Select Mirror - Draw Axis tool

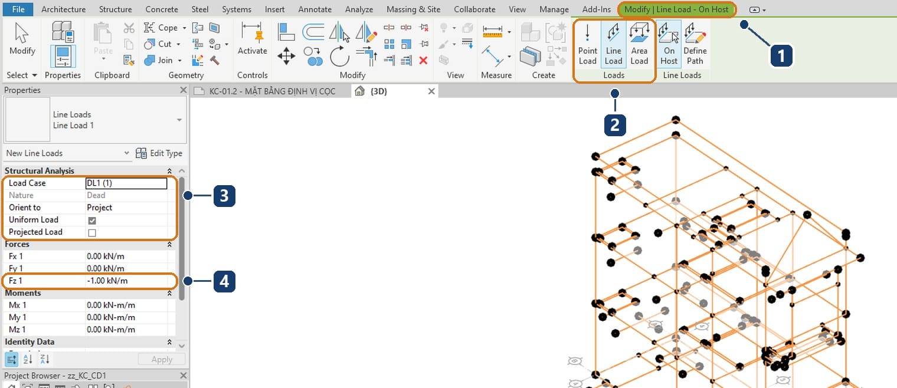coord(366,32)
